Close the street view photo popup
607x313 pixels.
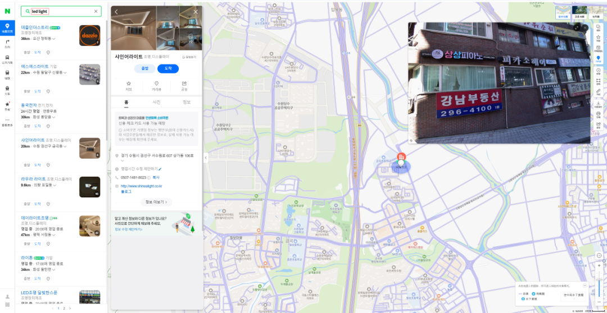tap(585, 28)
